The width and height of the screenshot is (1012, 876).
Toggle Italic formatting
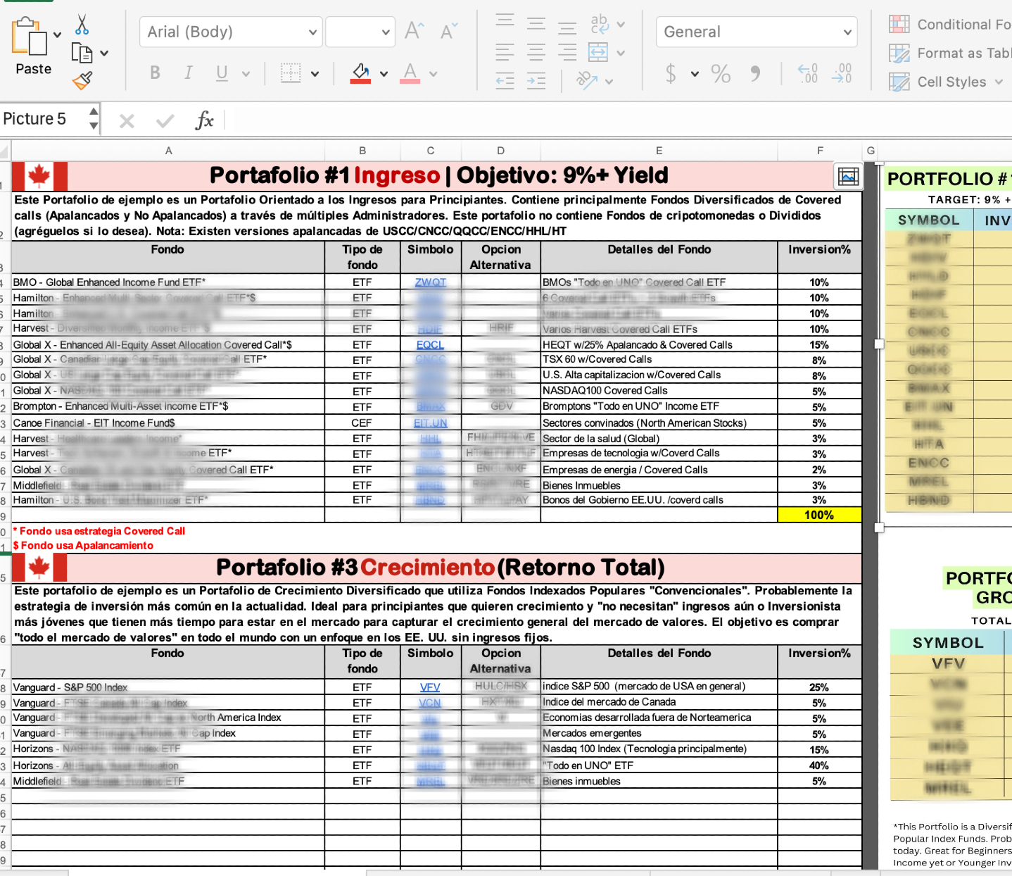point(188,73)
